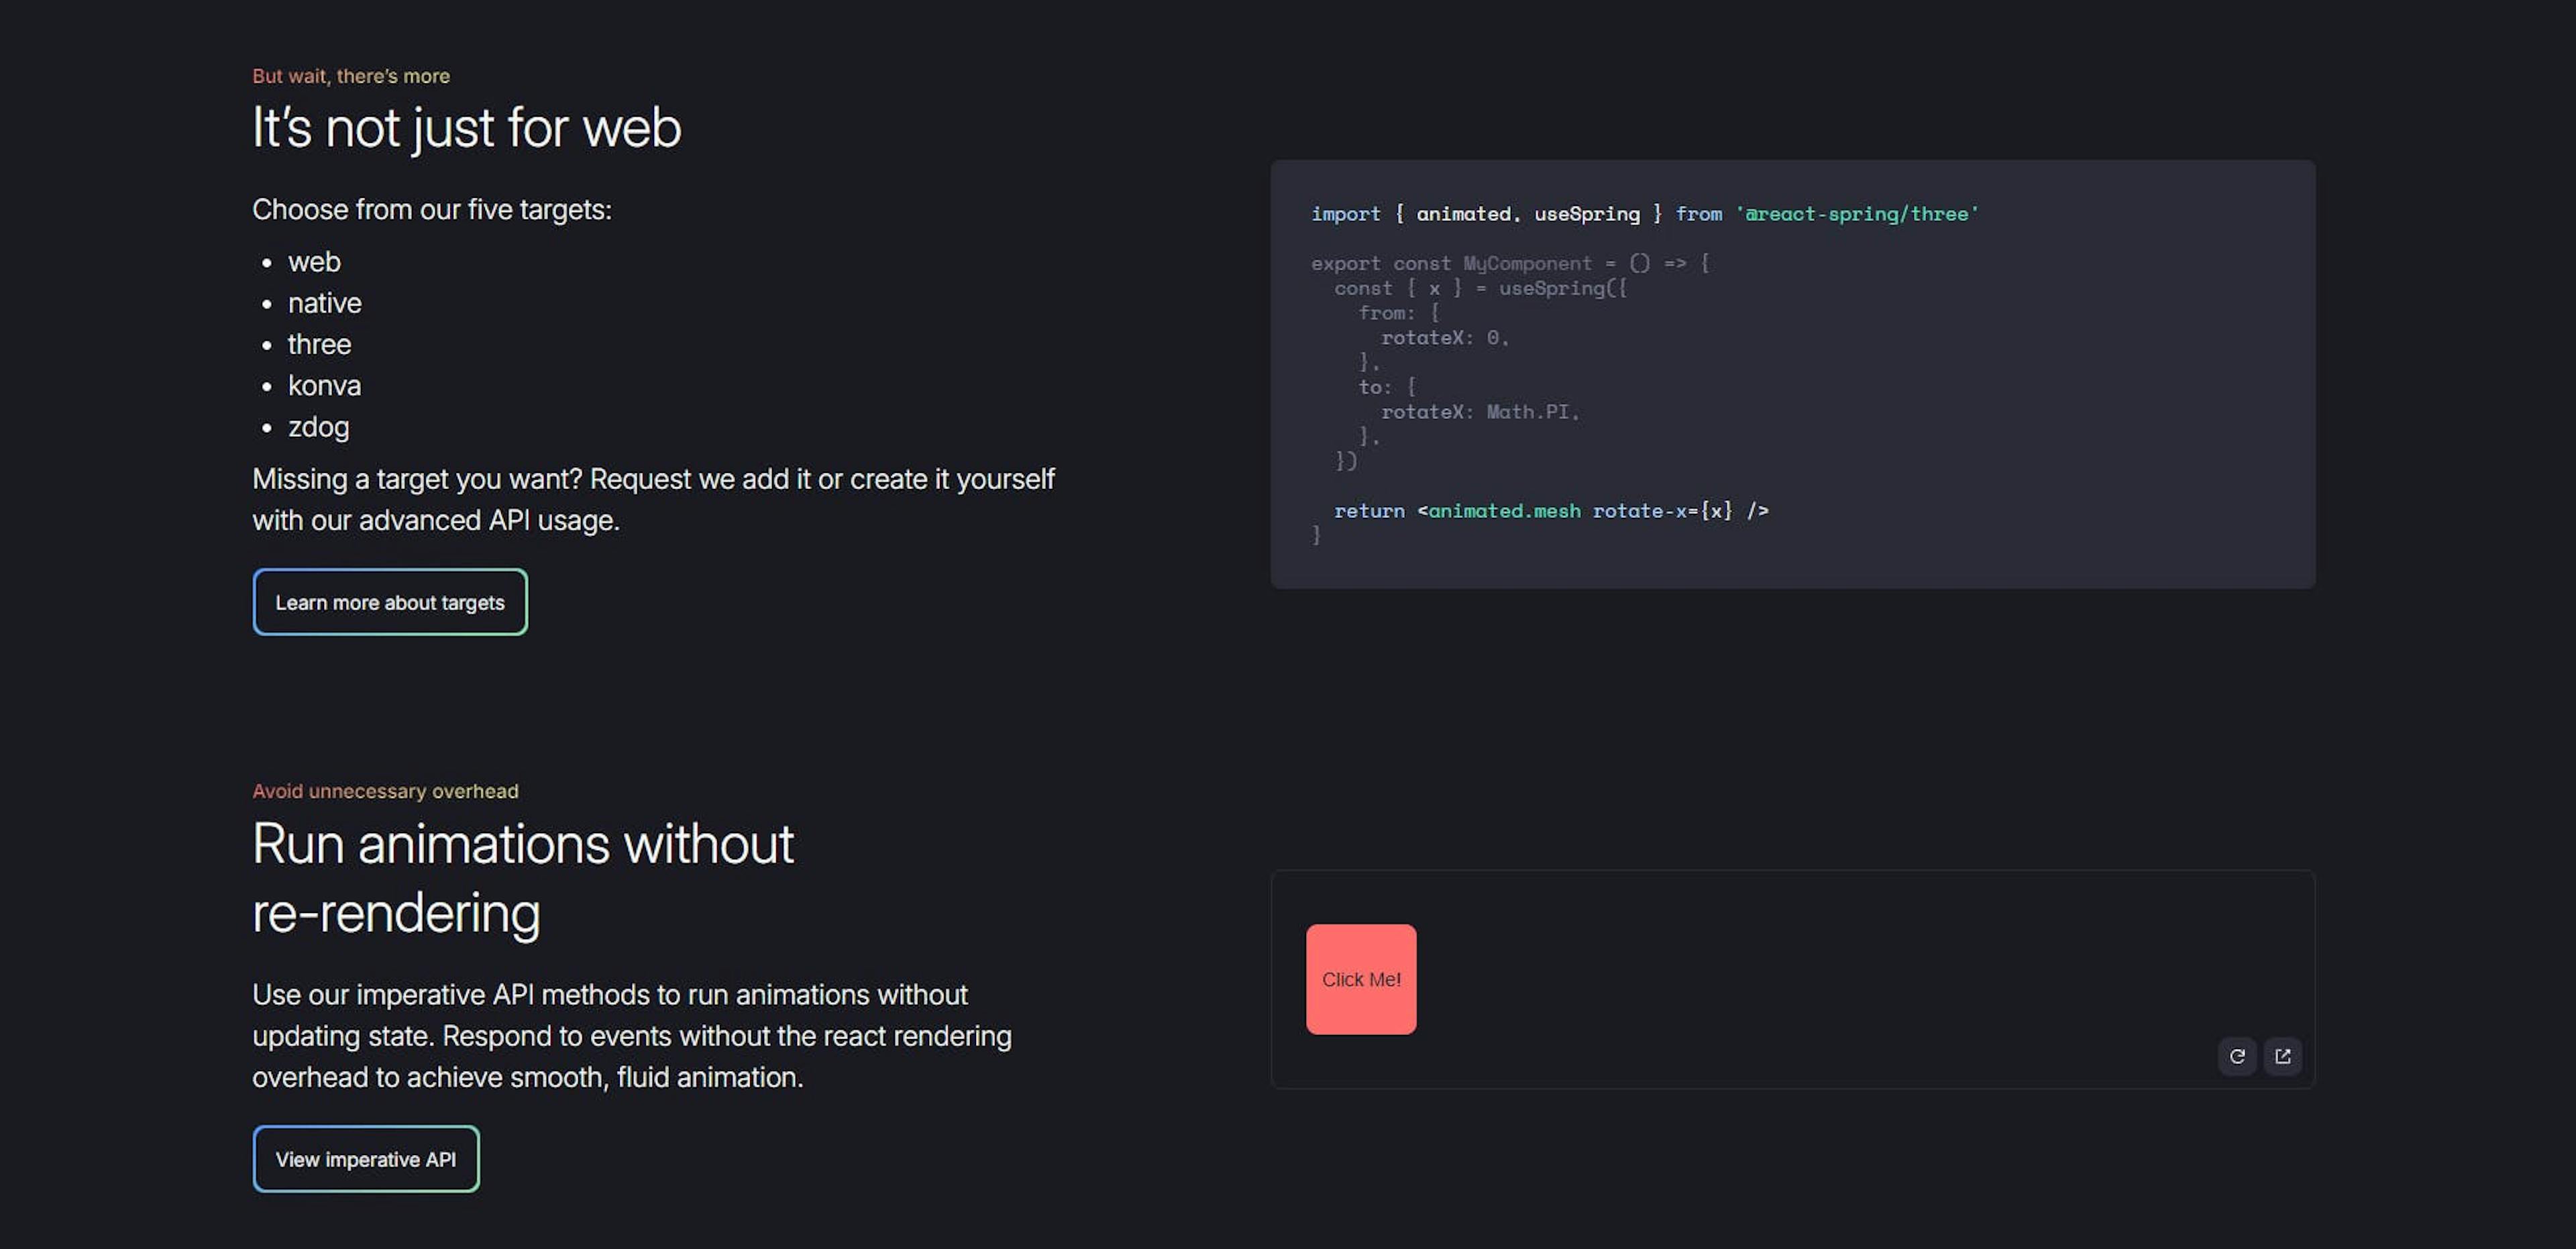Click the 'web' target list item
This screenshot has width=2576, height=1249.
point(314,262)
